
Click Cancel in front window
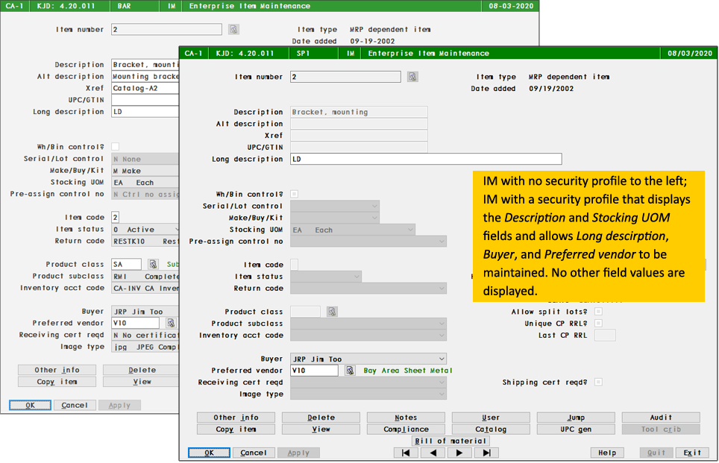coord(254,453)
